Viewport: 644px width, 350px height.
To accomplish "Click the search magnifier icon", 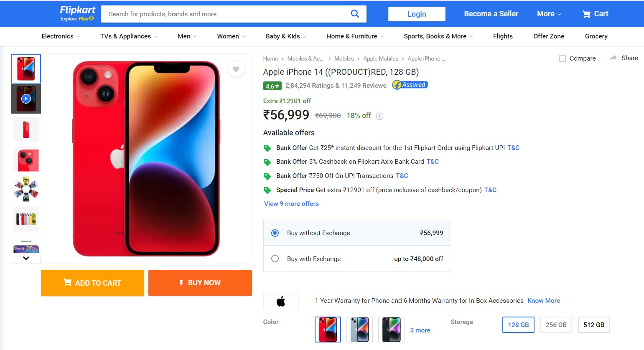I will tap(355, 14).
